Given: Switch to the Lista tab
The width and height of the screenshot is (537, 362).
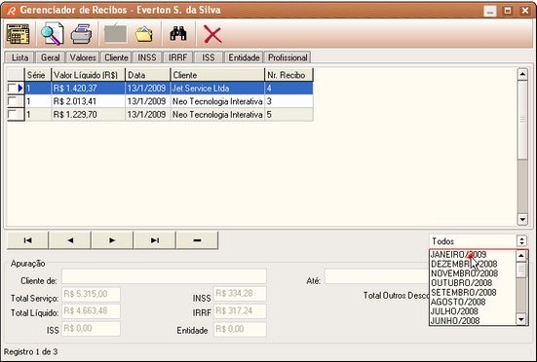Looking at the screenshot, I should point(19,57).
